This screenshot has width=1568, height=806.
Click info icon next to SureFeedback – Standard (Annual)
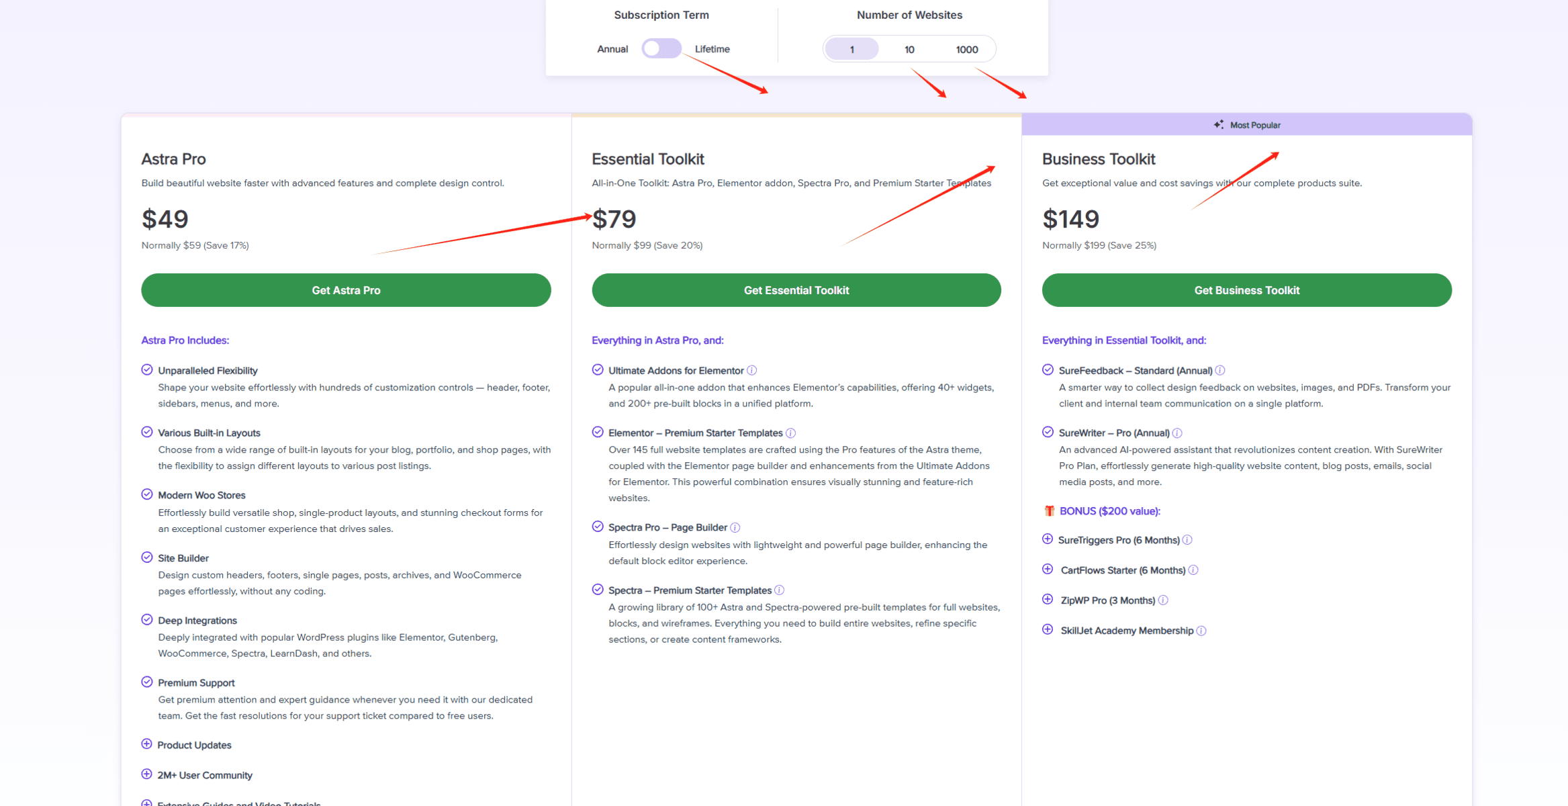pyautogui.click(x=1220, y=370)
